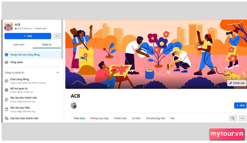Open the three-dots menu beside the search icon
The width and height of the screenshot is (247, 143).
point(242,118)
